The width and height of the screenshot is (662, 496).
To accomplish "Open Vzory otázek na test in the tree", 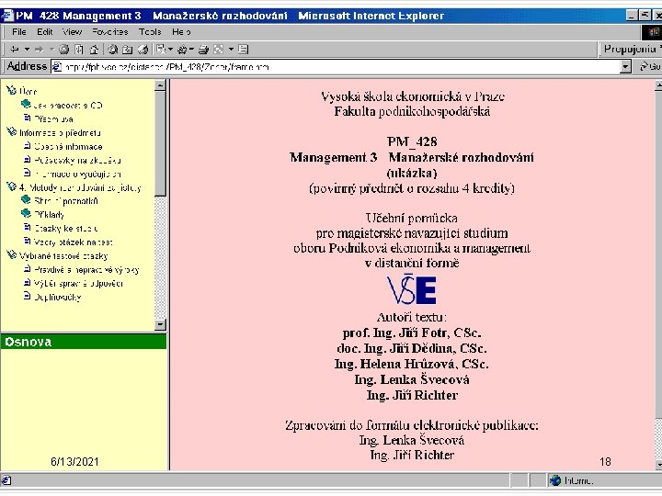I will point(73,242).
